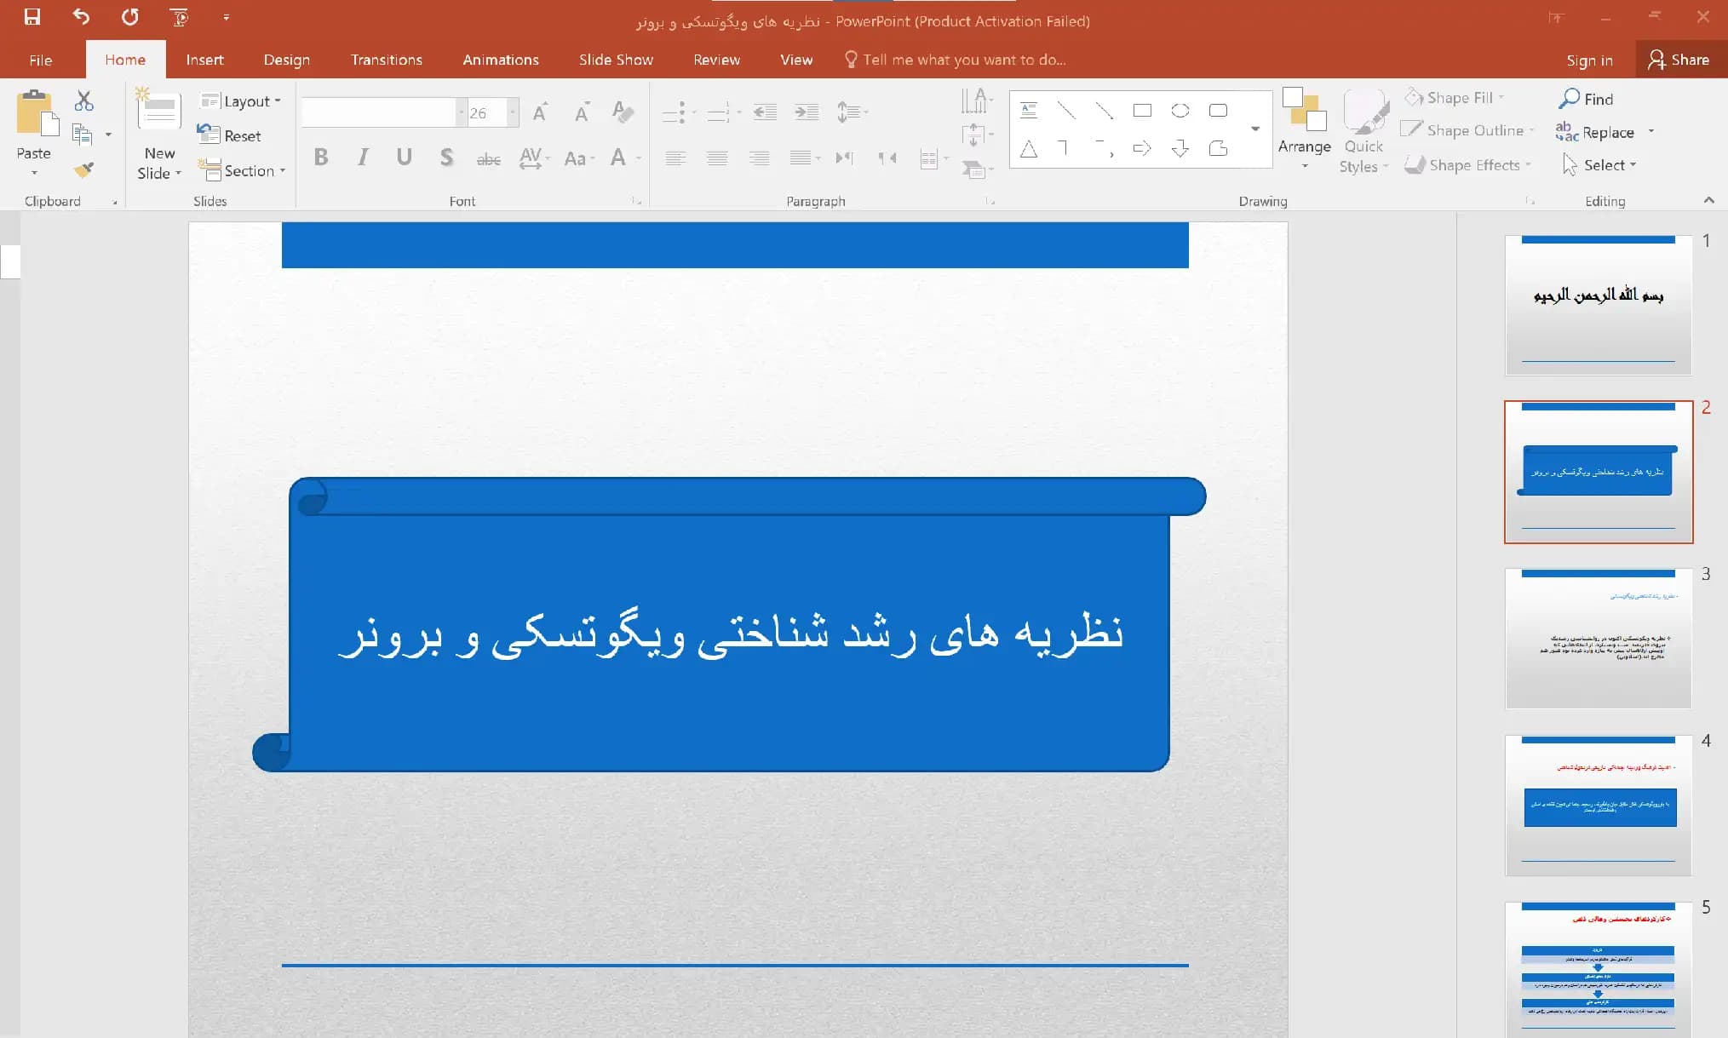Open the Design tab
Screen dimensions: 1728x1038
tap(286, 60)
